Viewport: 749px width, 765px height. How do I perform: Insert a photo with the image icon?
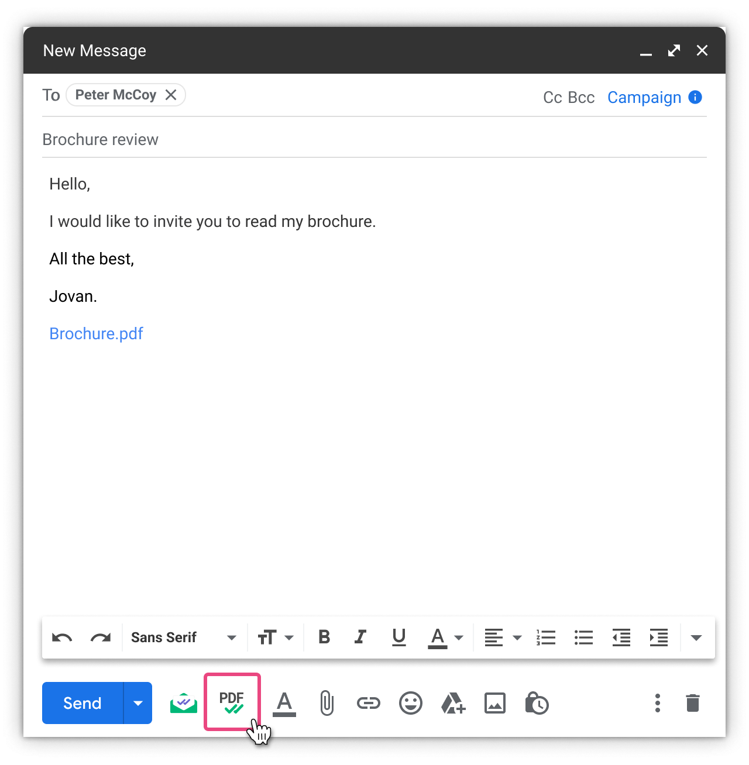point(495,703)
